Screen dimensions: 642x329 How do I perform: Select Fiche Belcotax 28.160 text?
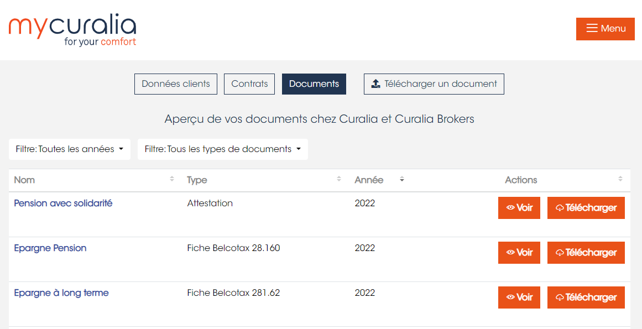pos(233,248)
